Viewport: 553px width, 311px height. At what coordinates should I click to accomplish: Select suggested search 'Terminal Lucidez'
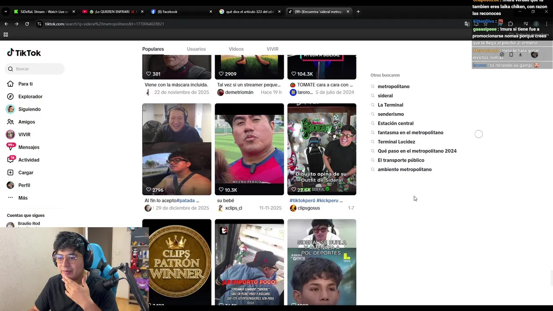396,142
